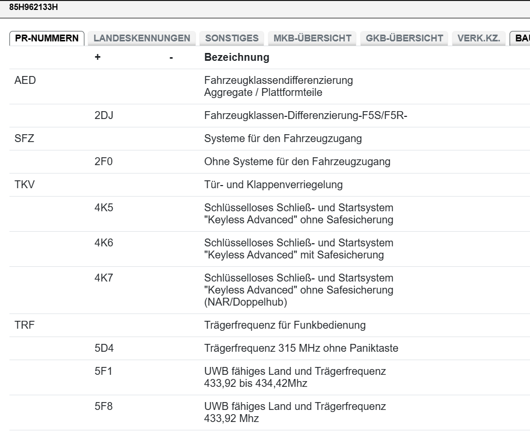Click the plus column header
This screenshot has width=530, height=433.
pyautogui.click(x=98, y=58)
